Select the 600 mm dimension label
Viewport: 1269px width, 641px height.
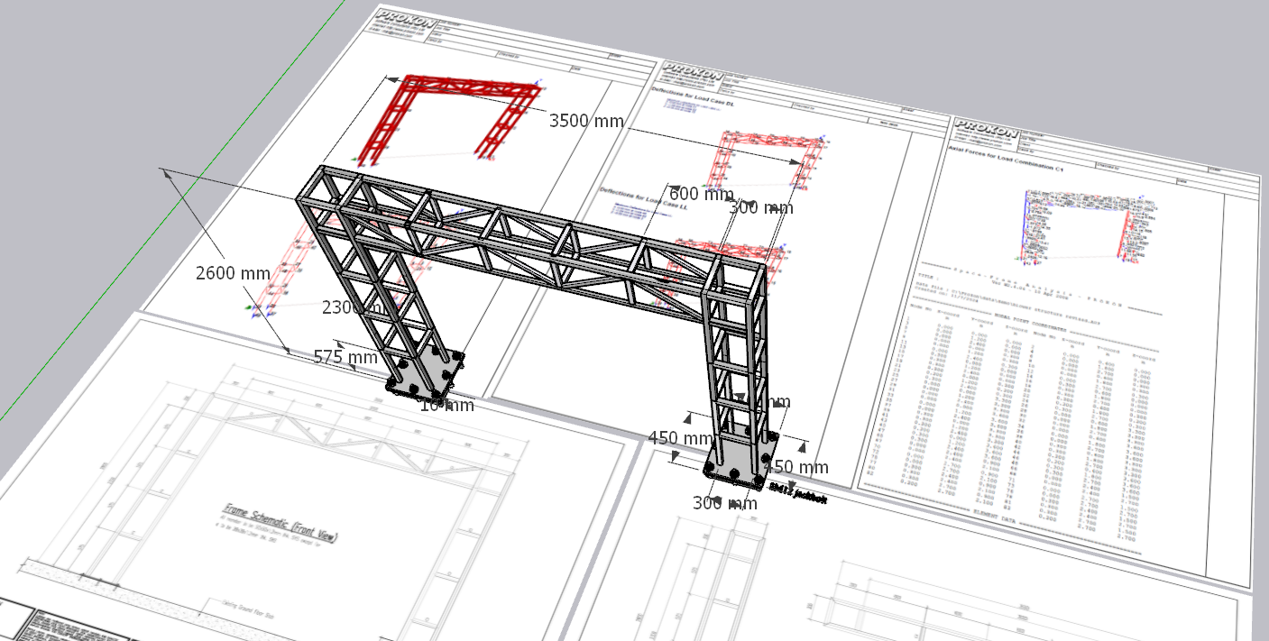click(701, 194)
